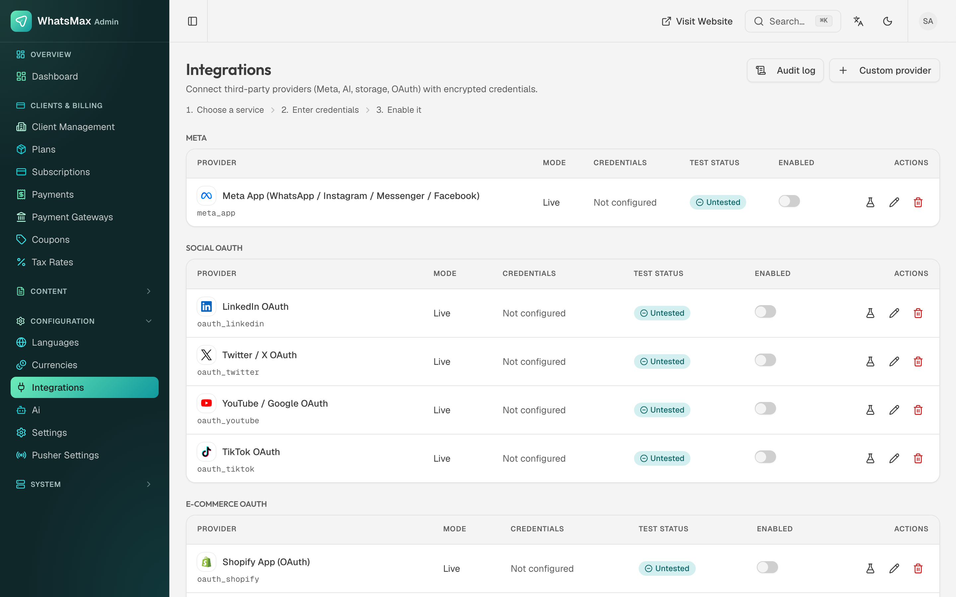956x597 pixels.
Task: Open the SA user avatar menu
Action: click(927, 21)
